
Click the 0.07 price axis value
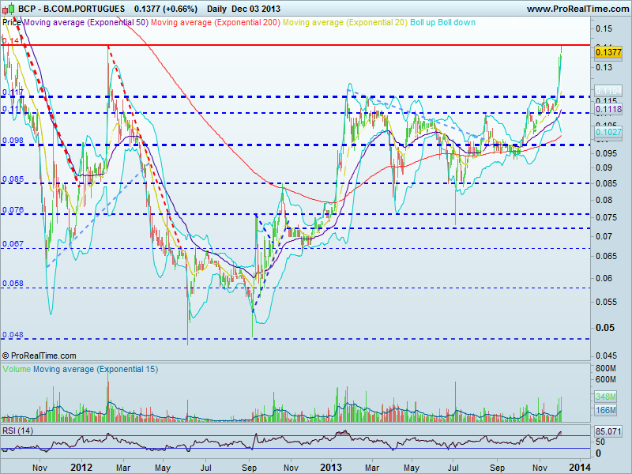pos(604,236)
